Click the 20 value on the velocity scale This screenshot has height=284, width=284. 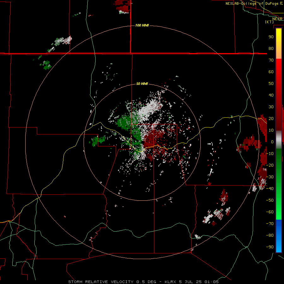pos(271,119)
